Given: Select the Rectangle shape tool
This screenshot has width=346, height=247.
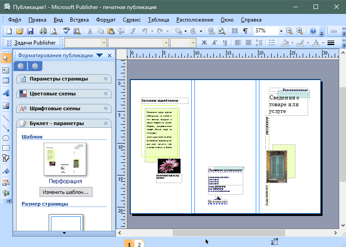Looking at the screenshot, I should coord(6,148).
